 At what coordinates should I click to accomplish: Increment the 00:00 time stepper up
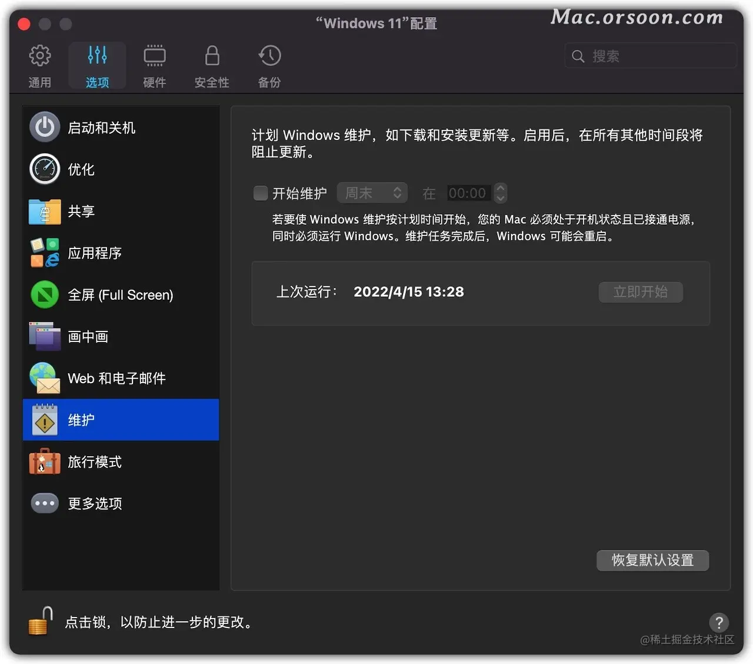tap(501, 188)
